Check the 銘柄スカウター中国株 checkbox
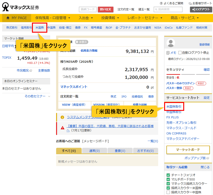Viewport: 213px width, 195px height. [168, 192]
